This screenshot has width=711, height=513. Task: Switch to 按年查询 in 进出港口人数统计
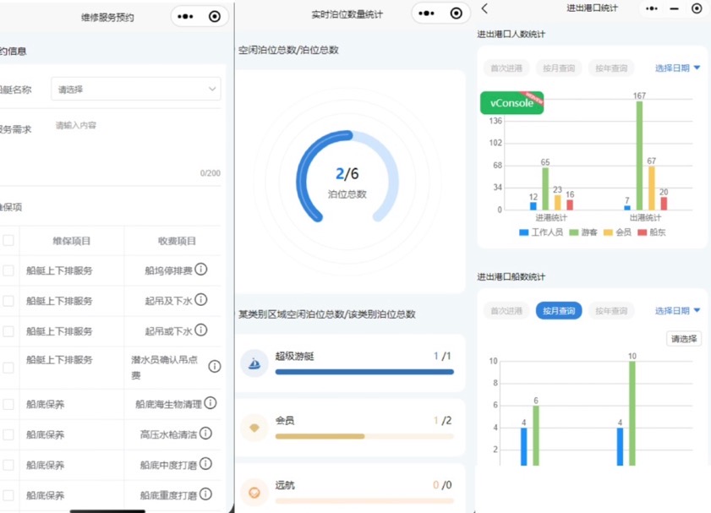[610, 68]
